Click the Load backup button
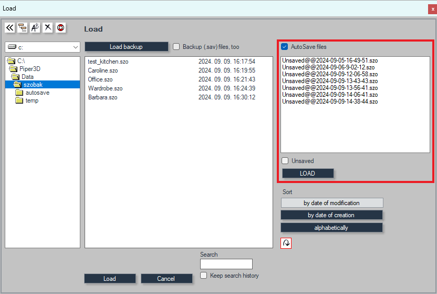Image resolution: width=437 pixels, height=294 pixels. pyautogui.click(x=126, y=47)
